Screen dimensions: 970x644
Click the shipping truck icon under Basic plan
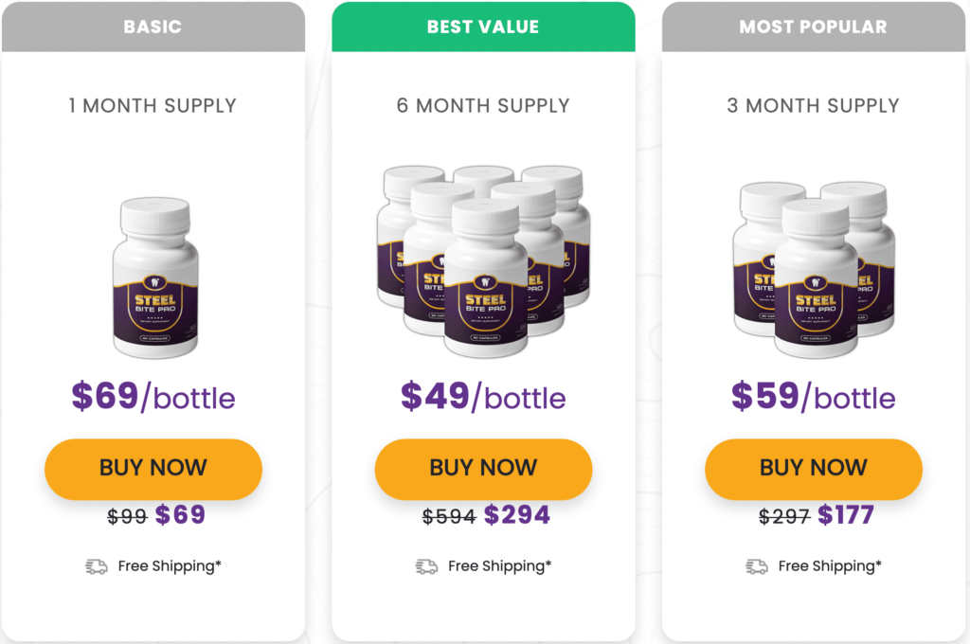97,566
